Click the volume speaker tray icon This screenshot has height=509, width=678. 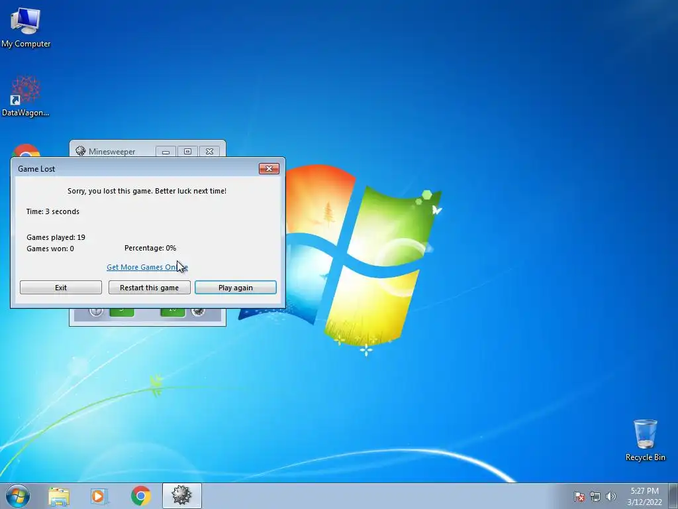610,496
